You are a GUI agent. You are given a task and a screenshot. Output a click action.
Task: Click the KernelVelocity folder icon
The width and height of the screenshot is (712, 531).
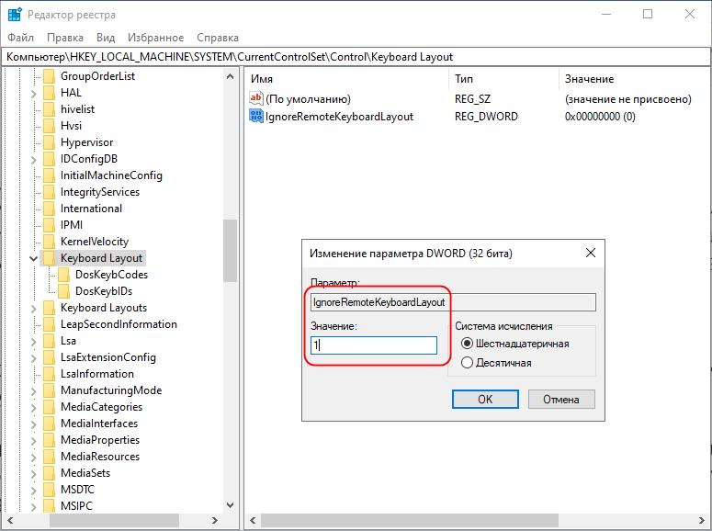coord(50,242)
